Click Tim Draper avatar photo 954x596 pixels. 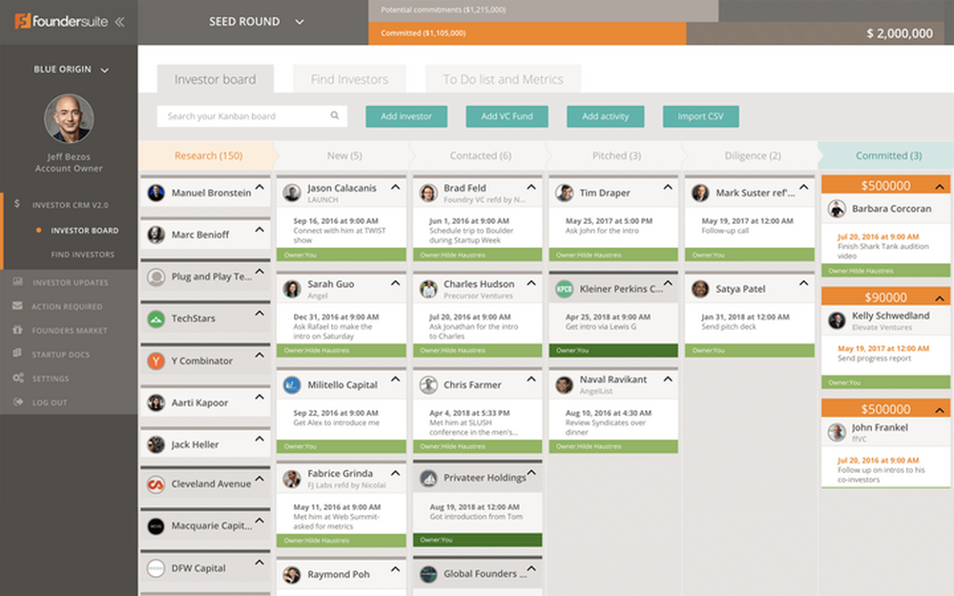(x=564, y=193)
